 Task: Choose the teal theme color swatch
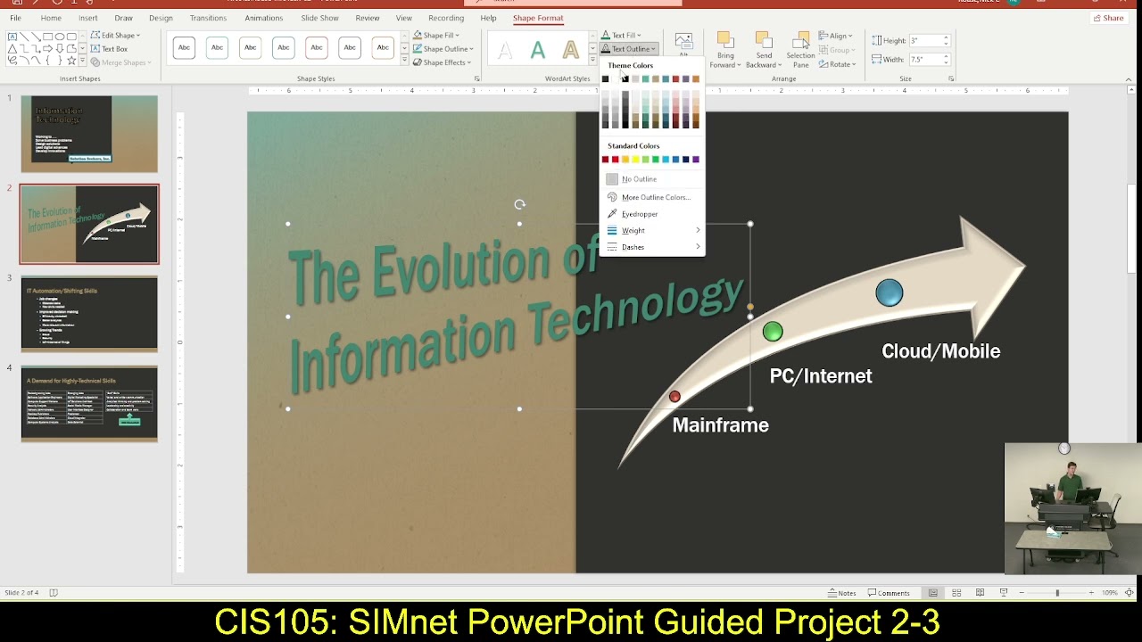645,79
